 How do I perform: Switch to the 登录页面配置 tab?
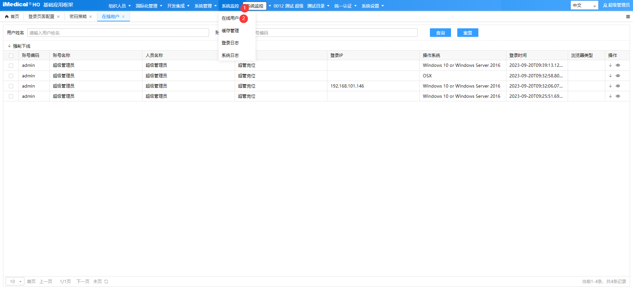coord(41,16)
